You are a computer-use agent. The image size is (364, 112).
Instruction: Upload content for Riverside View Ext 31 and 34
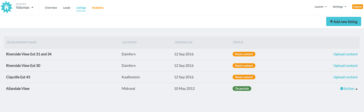[345, 54]
